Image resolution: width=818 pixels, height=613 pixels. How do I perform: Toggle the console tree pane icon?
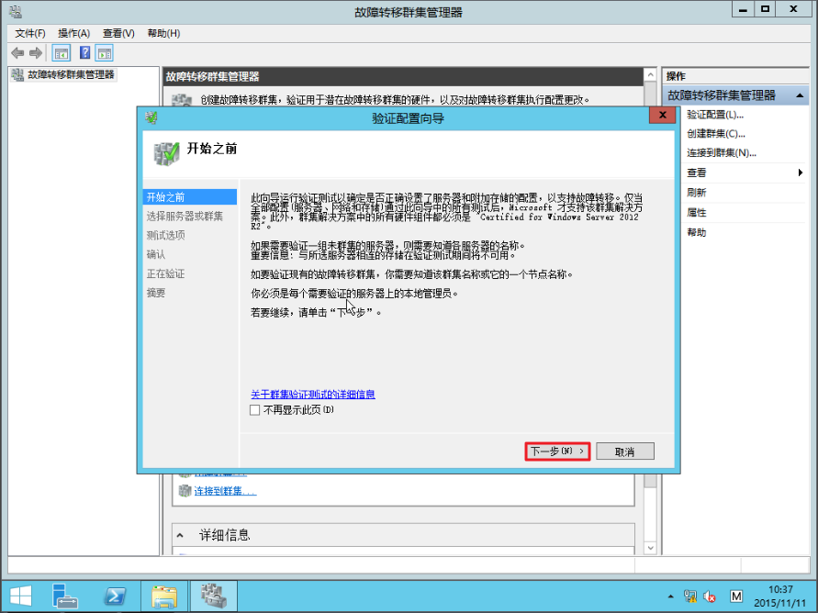pyautogui.click(x=61, y=52)
